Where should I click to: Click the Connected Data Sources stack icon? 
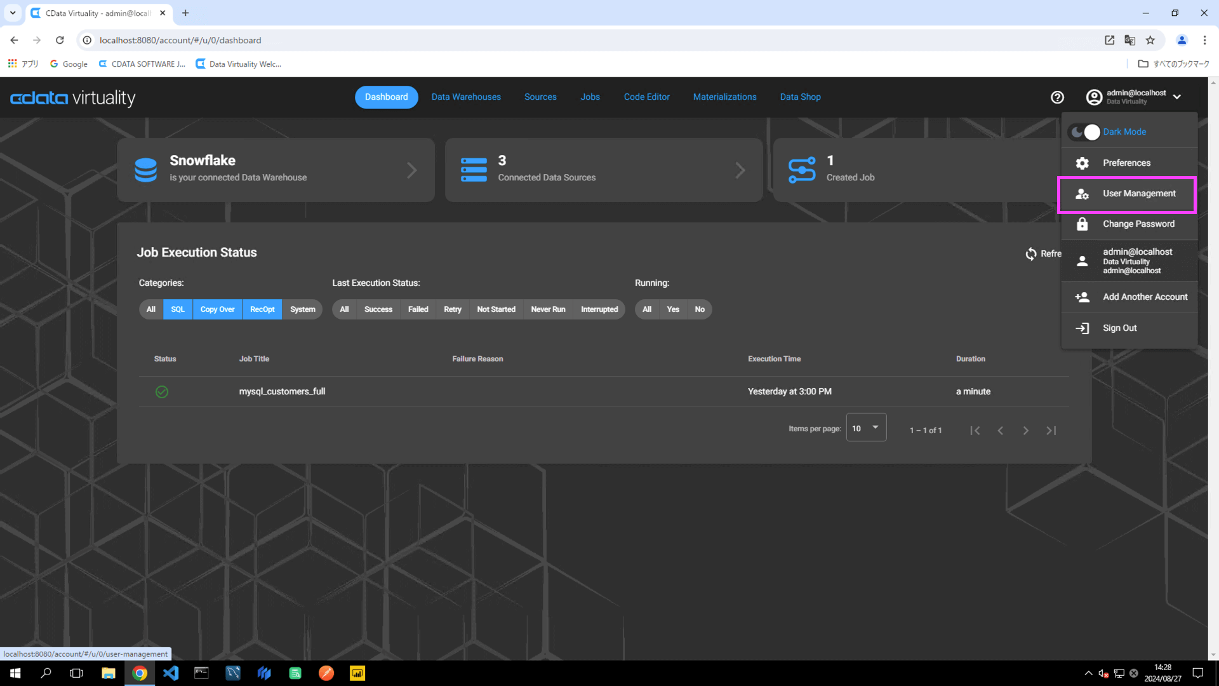[474, 170]
